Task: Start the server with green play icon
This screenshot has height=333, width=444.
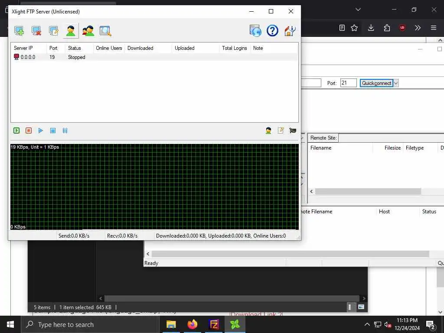Action: tap(16, 131)
